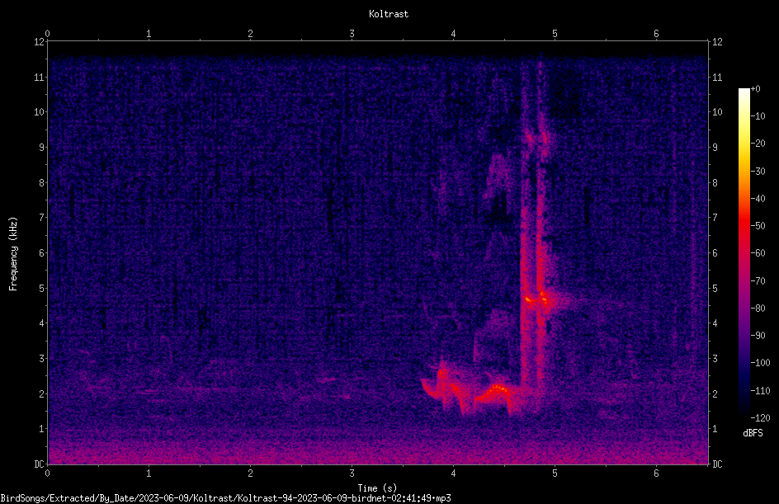Click the '-120' value on the dBFS scale
Image resolution: width=779 pixels, height=504 pixels.
click(x=760, y=417)
